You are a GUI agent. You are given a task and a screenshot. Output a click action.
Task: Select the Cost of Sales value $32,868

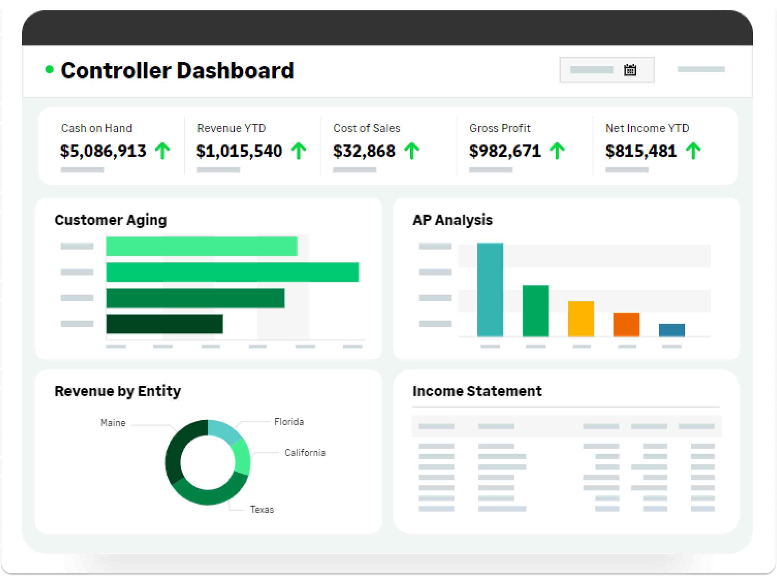[364, 151]
